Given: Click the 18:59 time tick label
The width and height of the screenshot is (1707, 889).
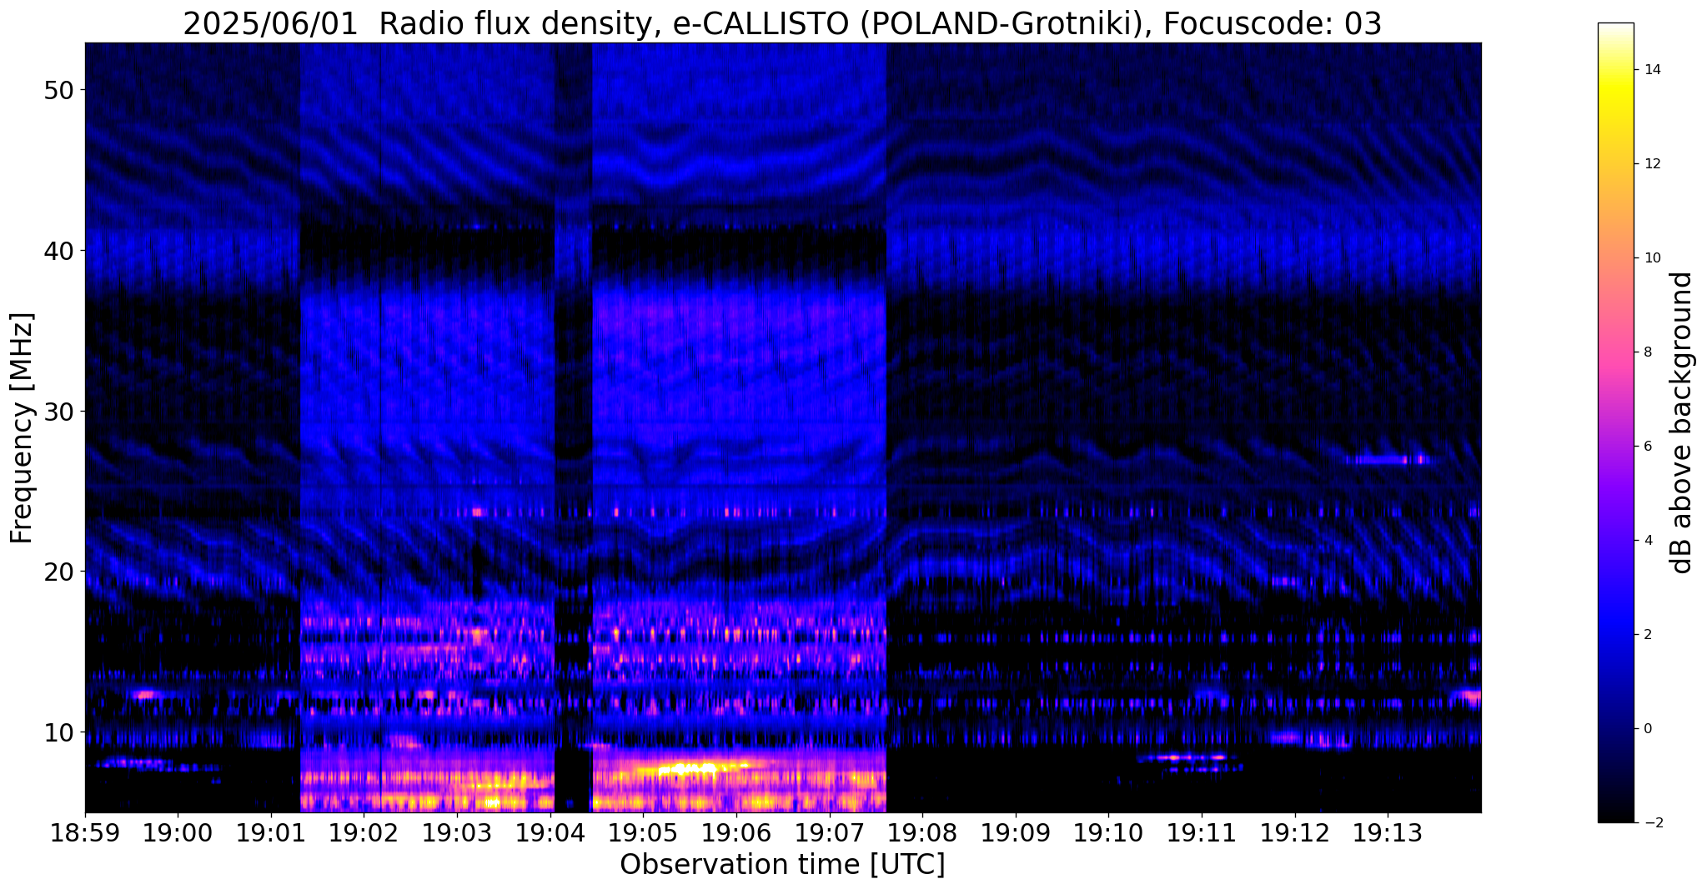Looking at the screenshot, I should tap(85, 832).
